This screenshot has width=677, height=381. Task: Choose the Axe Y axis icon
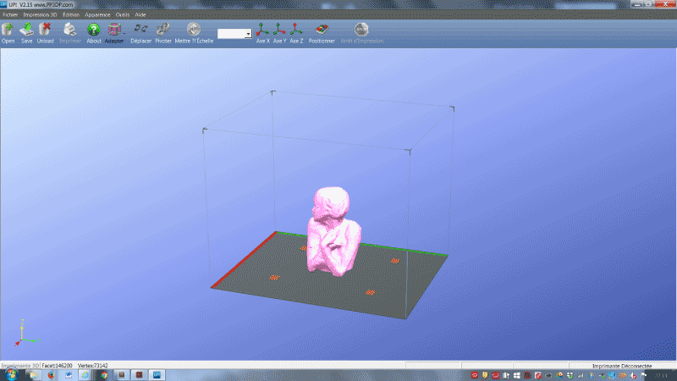[279, 30]
